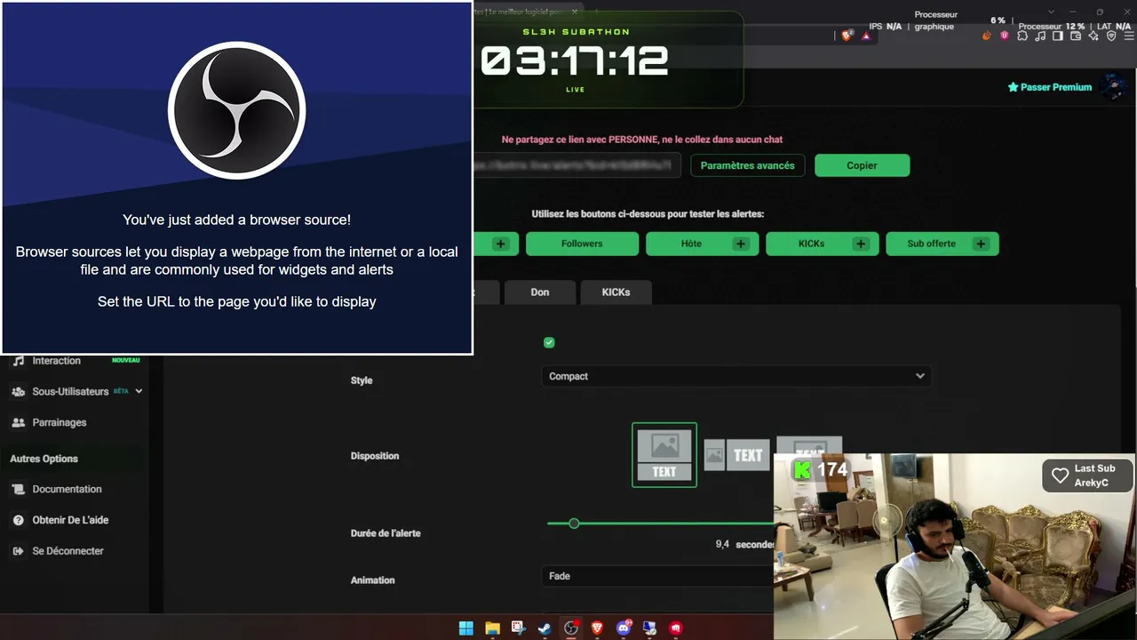
Task: Test the Sub offerte alert button
Action: pyautogui.click(x=942, y=244)
